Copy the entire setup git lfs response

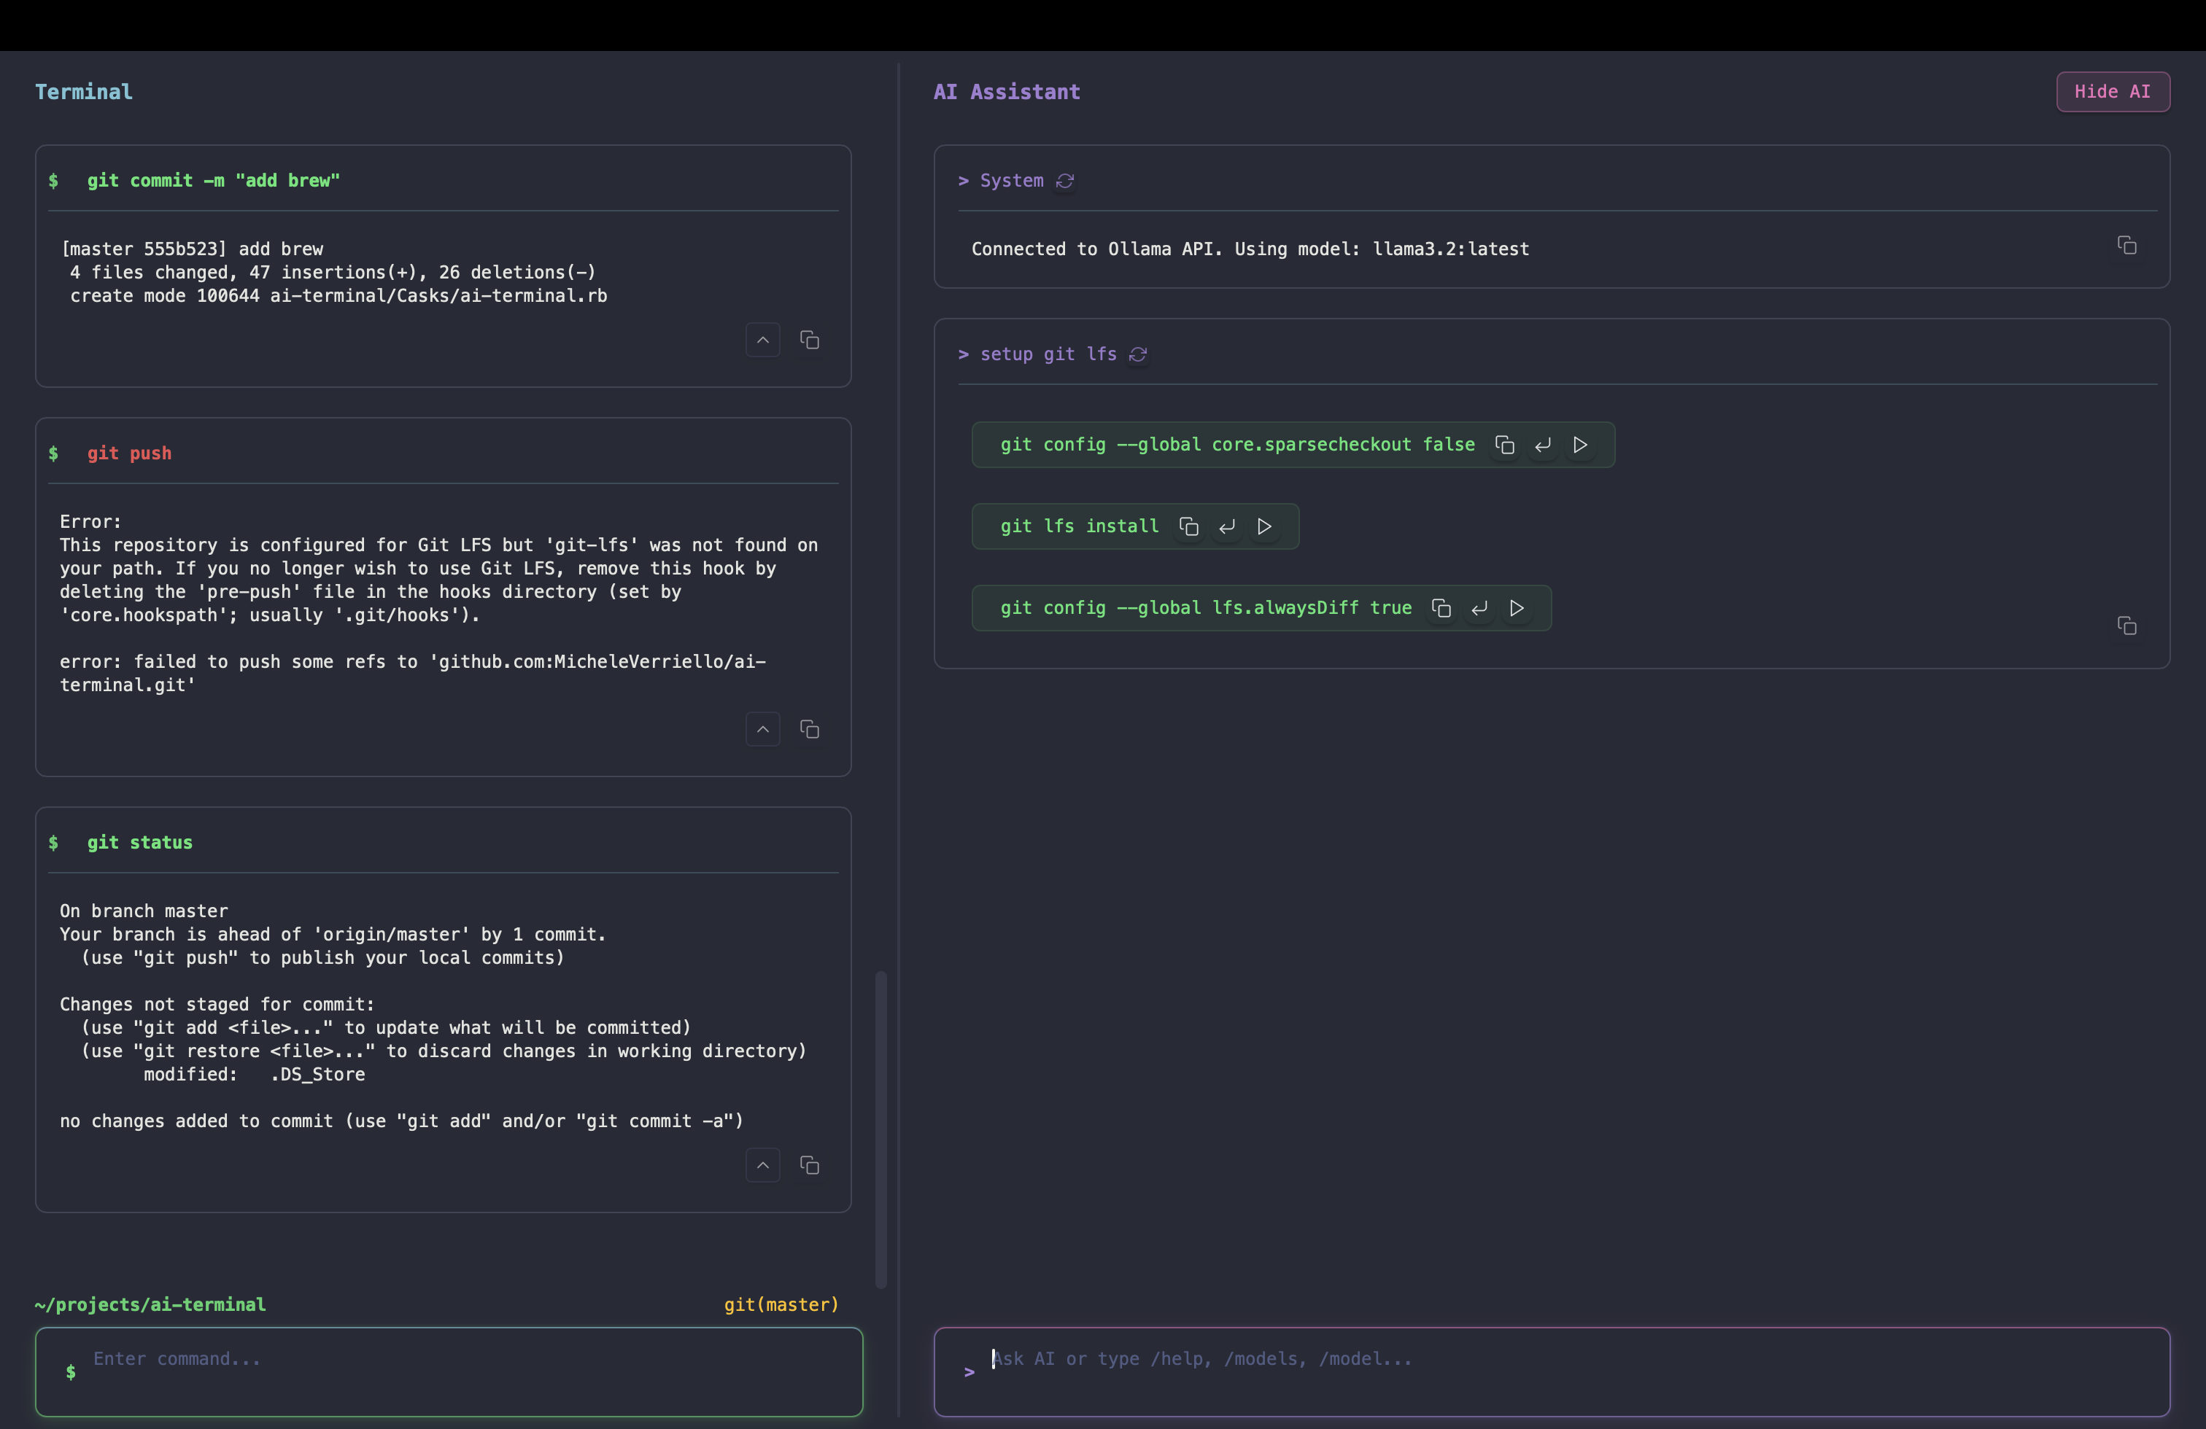2127,626
